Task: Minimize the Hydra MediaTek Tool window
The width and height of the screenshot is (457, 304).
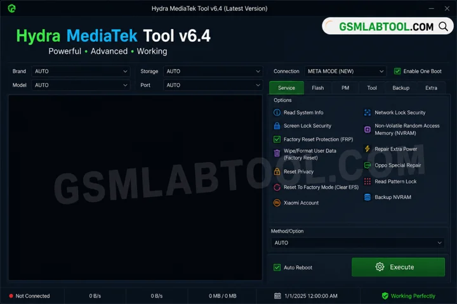Action: (432, 8)
